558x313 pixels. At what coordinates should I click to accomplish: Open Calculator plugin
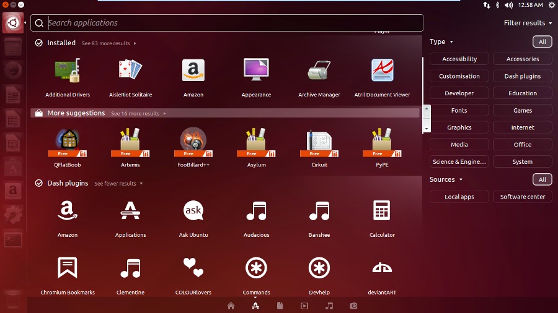[382, 218]
